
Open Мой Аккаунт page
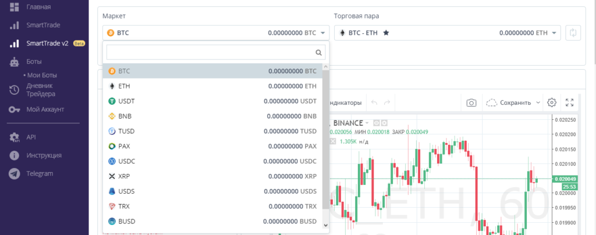point(45,109)
